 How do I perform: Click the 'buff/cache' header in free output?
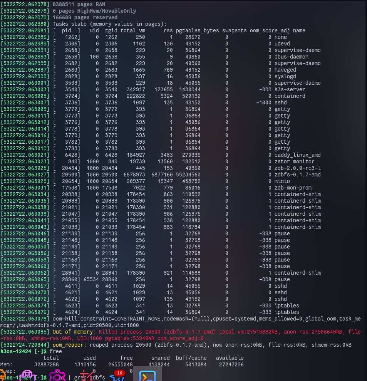pyautogui.click(x=191, y=358)
